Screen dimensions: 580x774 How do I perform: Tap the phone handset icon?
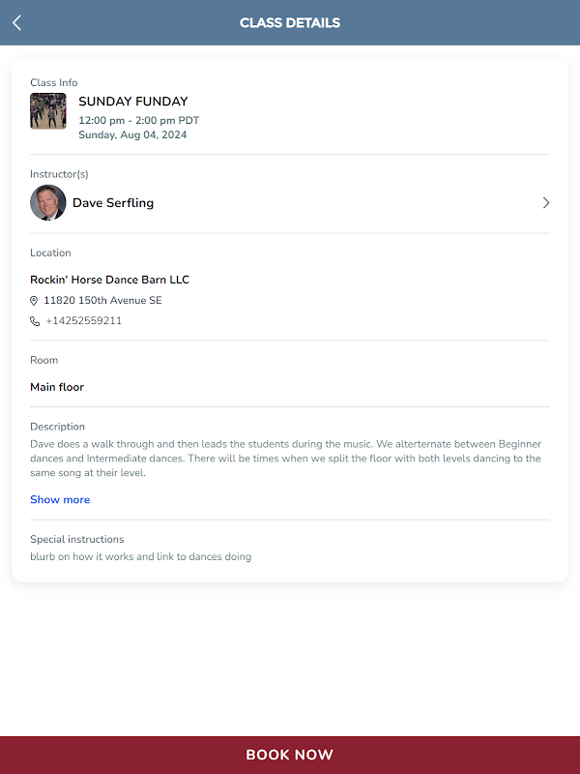point(35,321)
